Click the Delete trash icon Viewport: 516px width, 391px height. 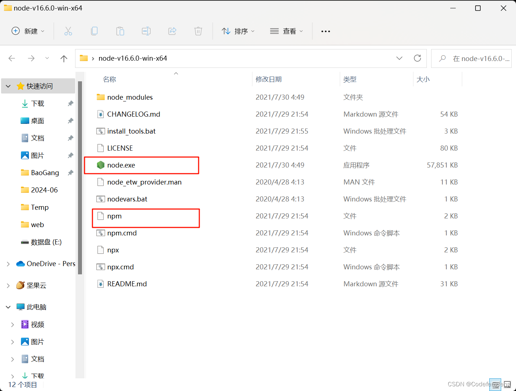tap(198, 31)
